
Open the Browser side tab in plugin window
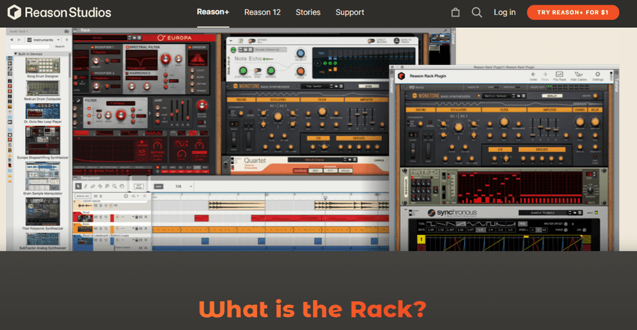point(392,86)
